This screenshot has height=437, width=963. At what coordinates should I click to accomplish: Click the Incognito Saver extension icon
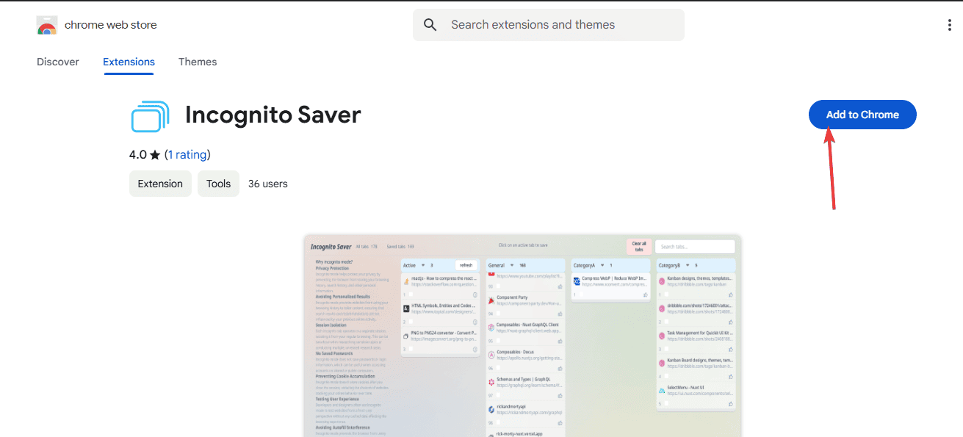point(150,116)
